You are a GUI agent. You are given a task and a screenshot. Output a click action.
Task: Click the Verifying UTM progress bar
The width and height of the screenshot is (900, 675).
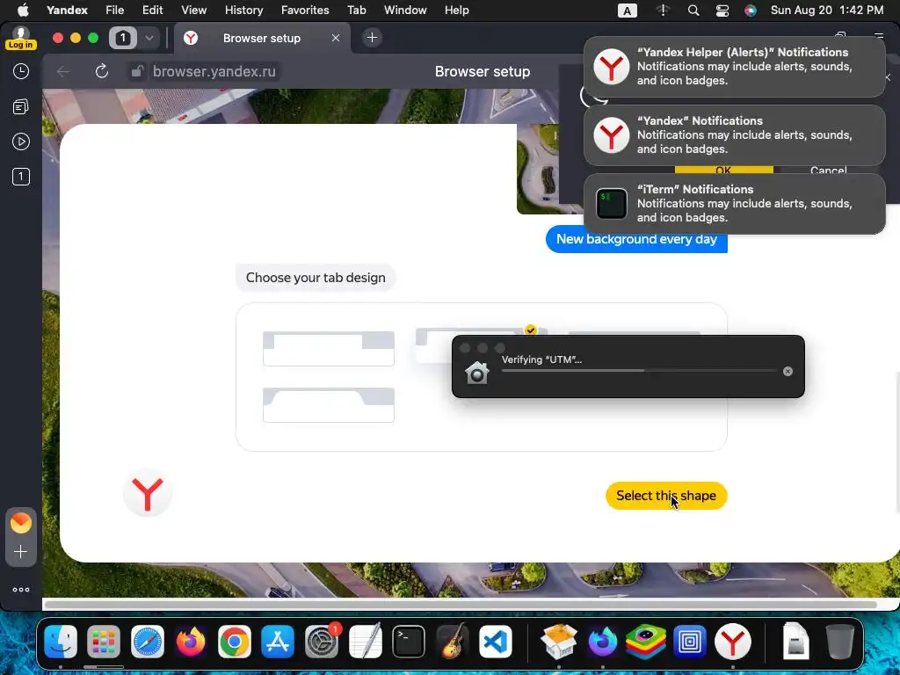pos(639,371)
